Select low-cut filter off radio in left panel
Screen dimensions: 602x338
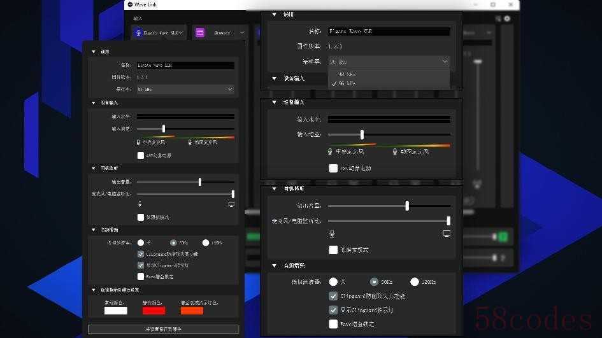pyautogui.click(x=141, y=243)
